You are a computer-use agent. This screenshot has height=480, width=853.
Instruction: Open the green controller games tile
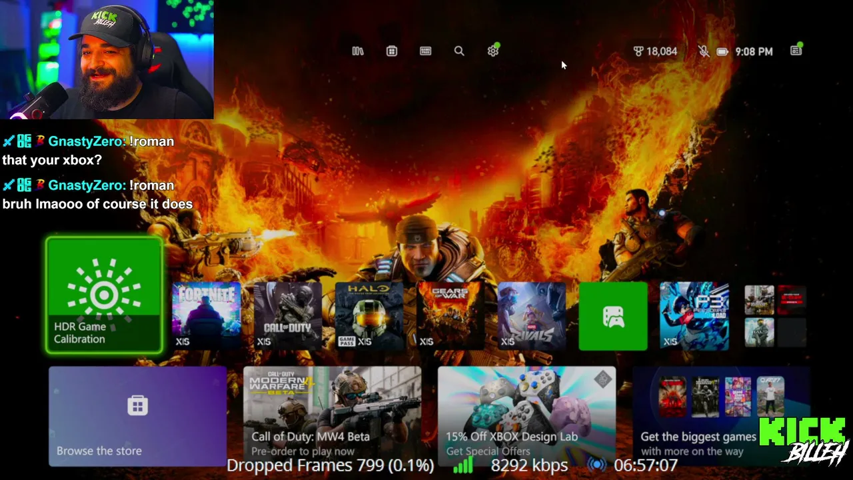(x=613, y=316)
